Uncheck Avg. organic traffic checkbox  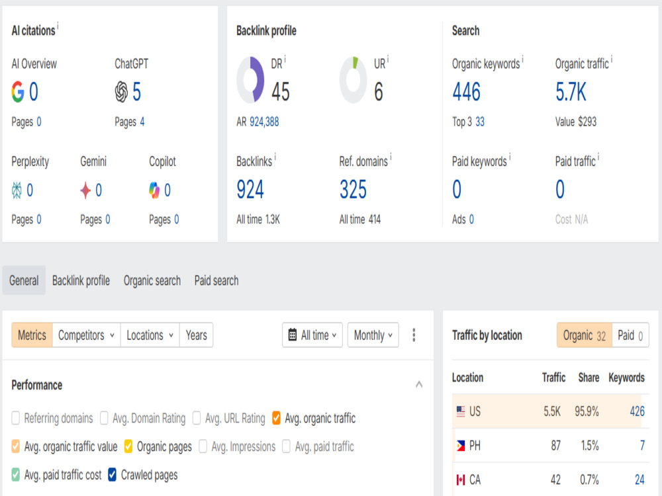click(x=277, y=418)
